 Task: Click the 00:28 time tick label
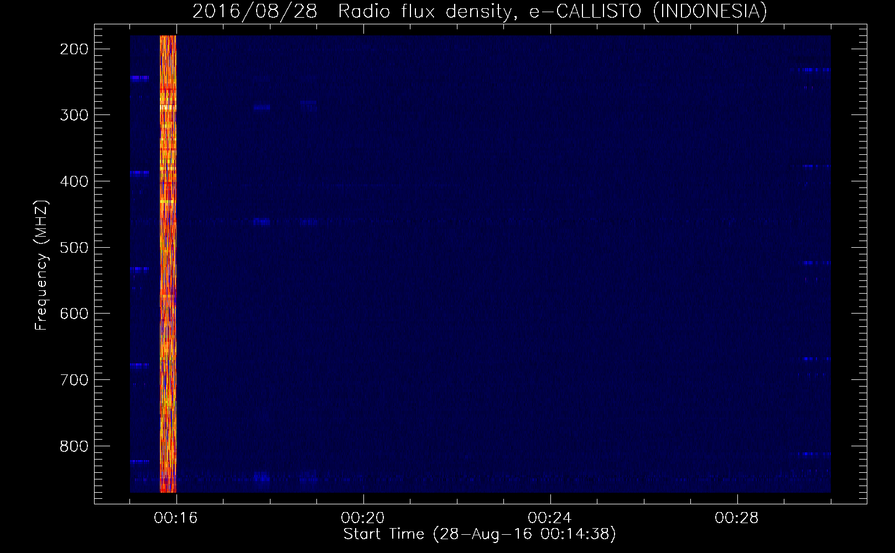[737, 518]
